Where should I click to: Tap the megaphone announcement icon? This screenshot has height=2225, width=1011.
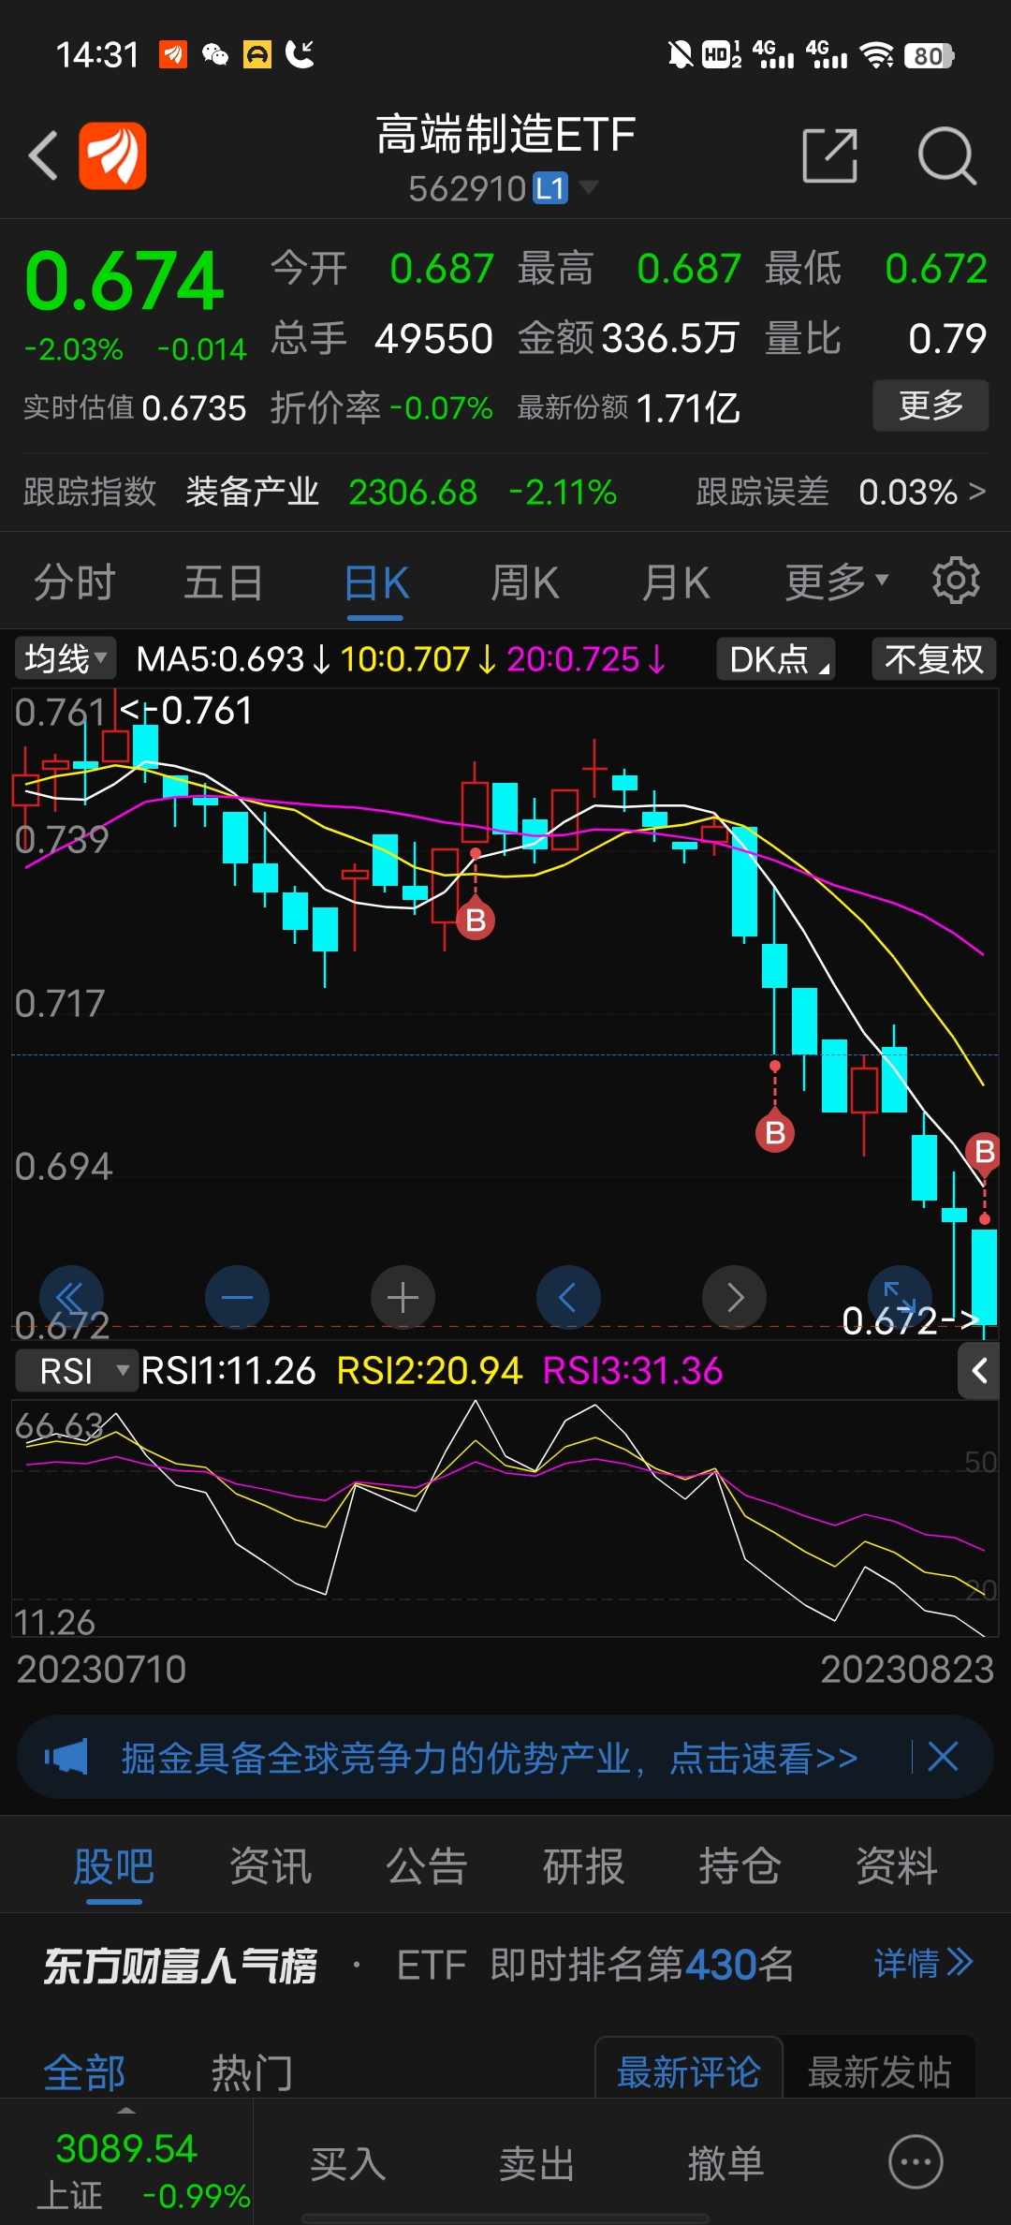(66, 1757)
